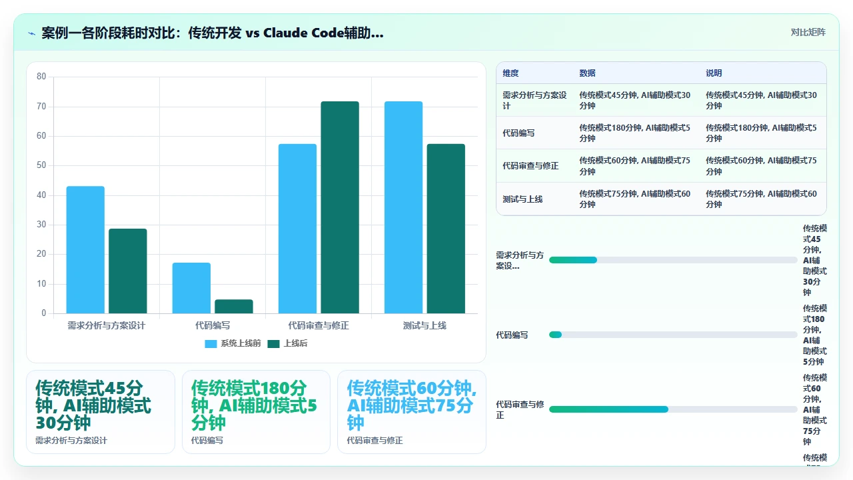Click x-axis label 代码编写 on chart
This screenshot has width=853, height=480.
[x=213, y=326]
